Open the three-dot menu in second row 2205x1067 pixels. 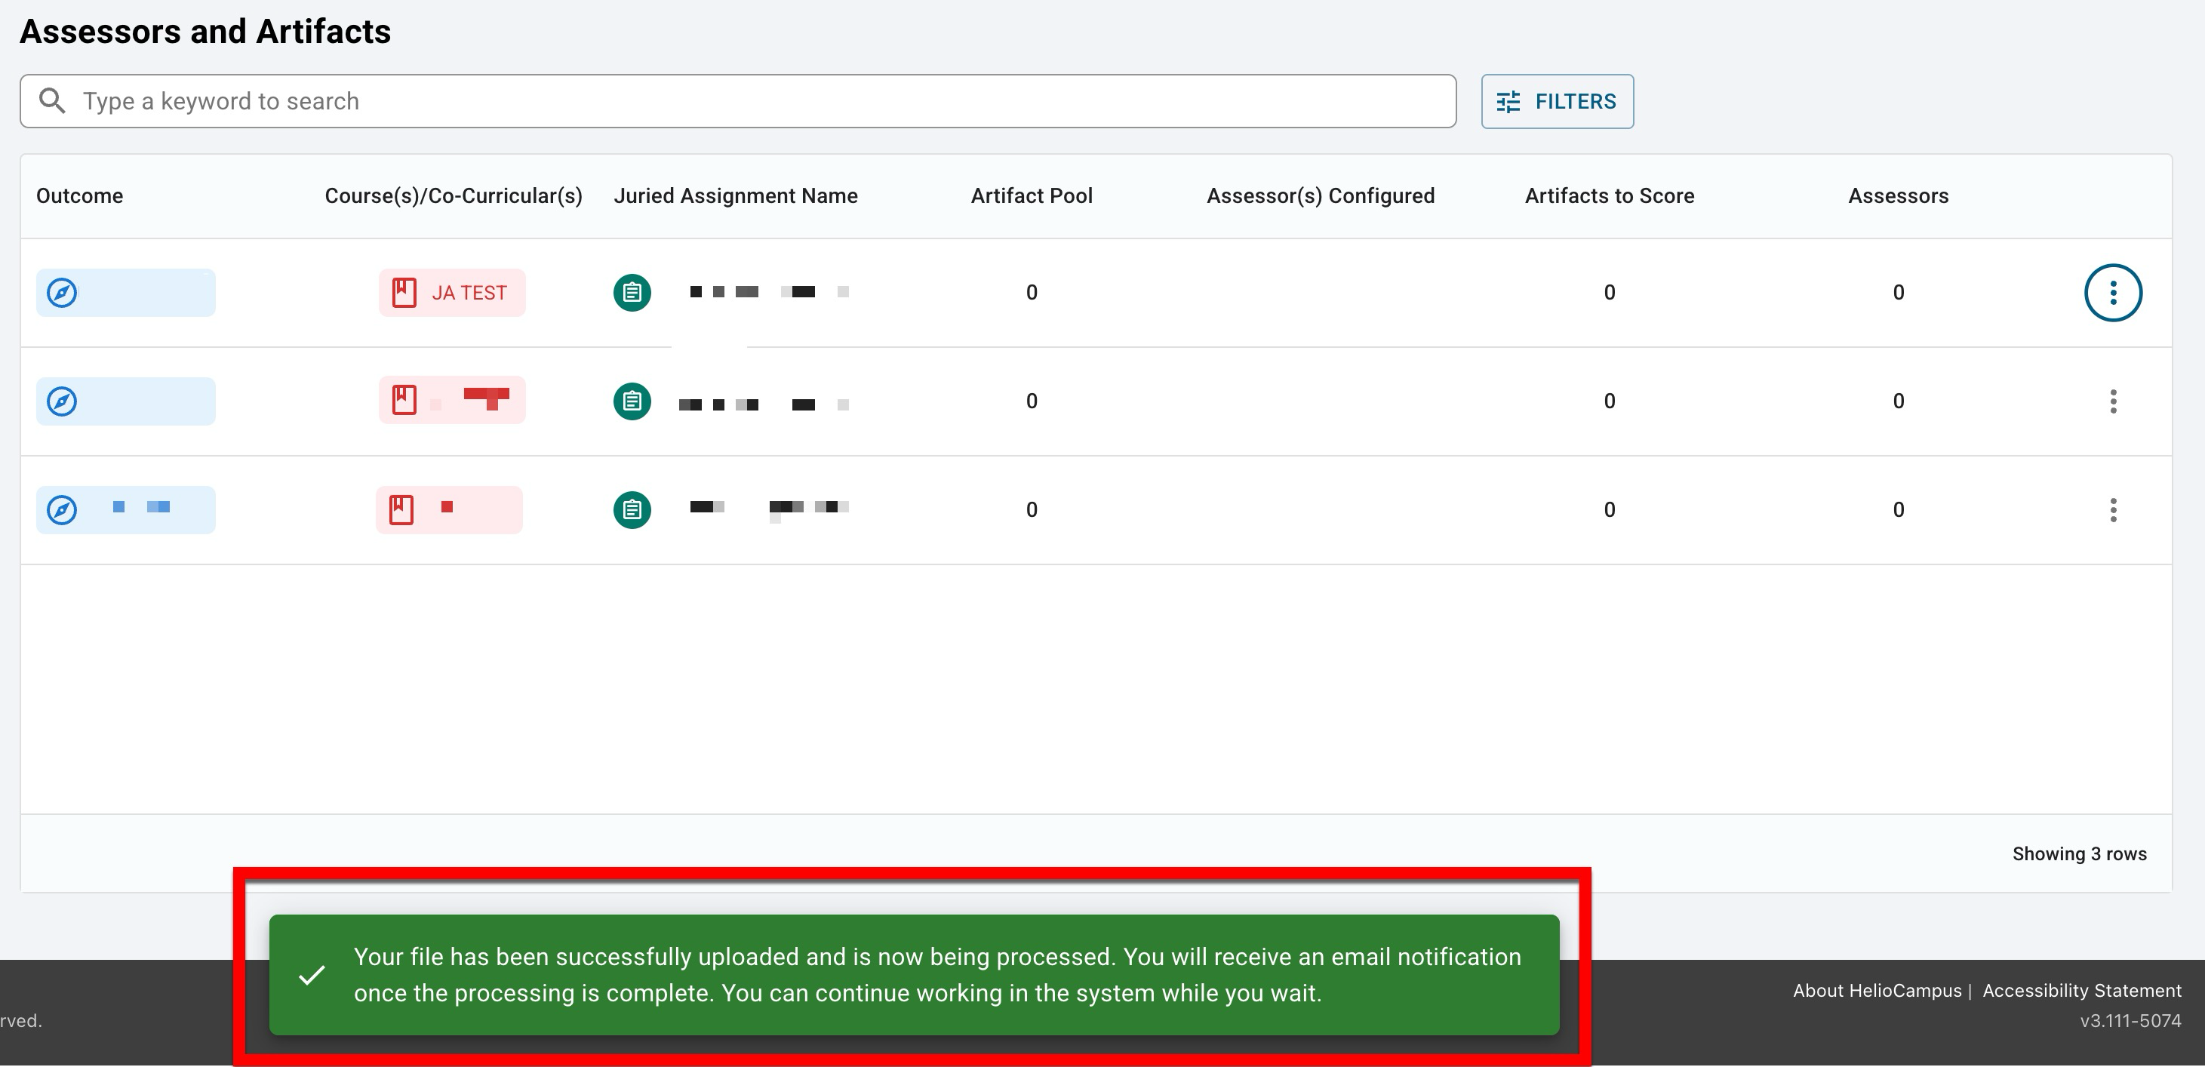[x=2112, y=401]
